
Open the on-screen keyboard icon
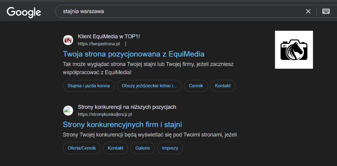(326, 11)
